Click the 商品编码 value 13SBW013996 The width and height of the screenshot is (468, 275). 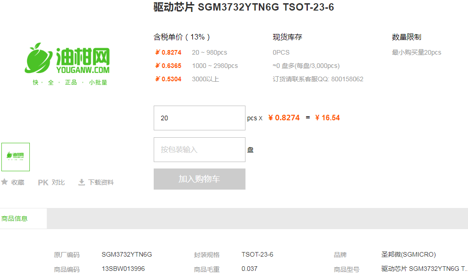tap(123, 269)
